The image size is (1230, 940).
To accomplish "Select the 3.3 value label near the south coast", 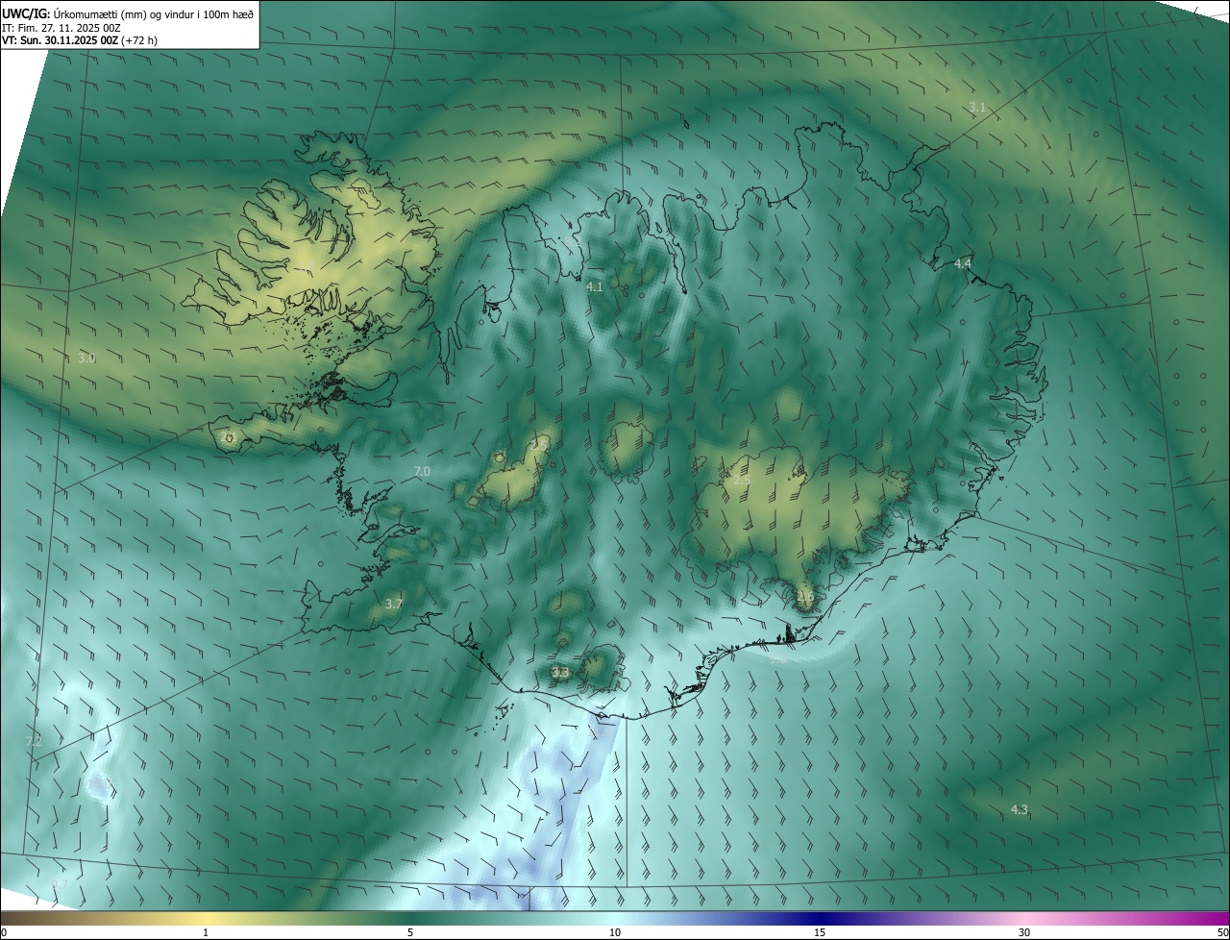I will pos(560,672).
